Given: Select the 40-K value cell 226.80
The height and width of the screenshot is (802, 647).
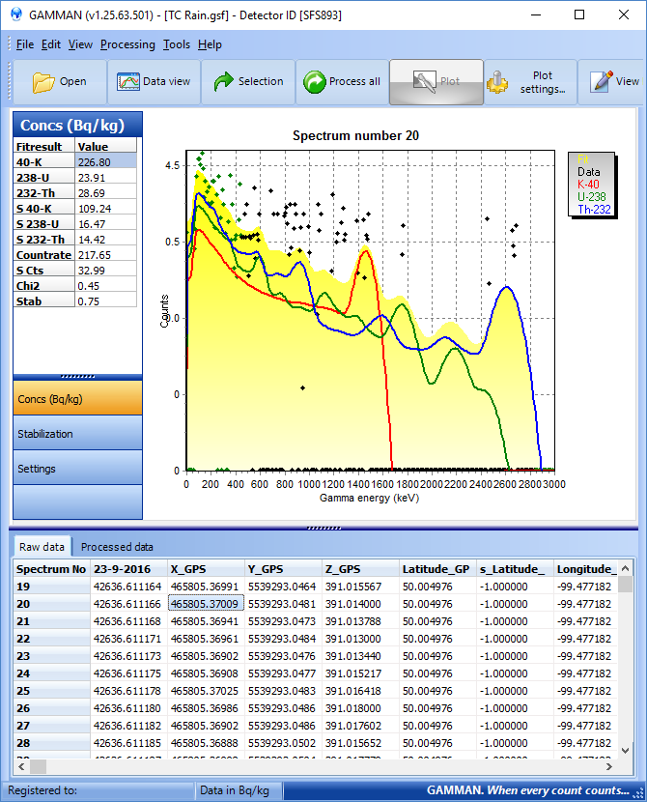Looking at the screenshot, I should pyautogui.click(x=93, y=162).
